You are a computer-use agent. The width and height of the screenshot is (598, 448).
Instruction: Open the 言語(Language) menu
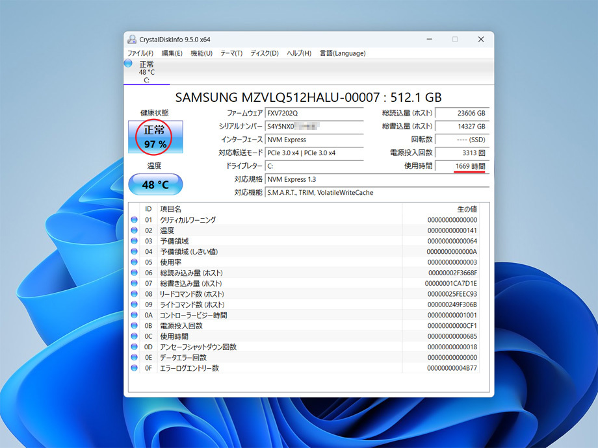(343, 53)
